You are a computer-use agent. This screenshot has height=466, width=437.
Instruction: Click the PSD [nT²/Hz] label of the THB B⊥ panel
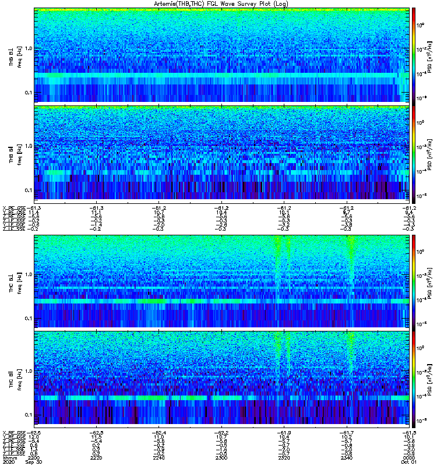coord(429,57)
